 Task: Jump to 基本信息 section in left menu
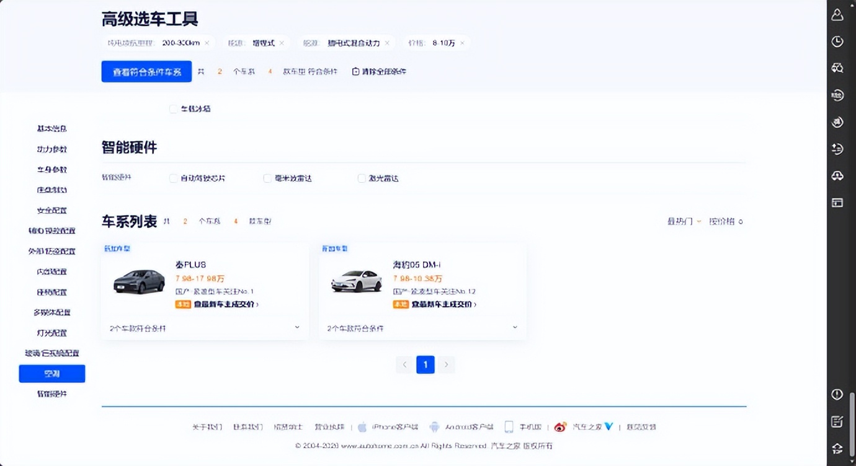[52, 129]
